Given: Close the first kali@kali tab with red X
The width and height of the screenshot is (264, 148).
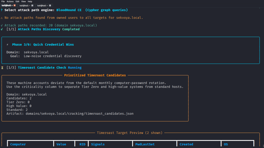Looking at the screenshot, I should pos(15,5).
